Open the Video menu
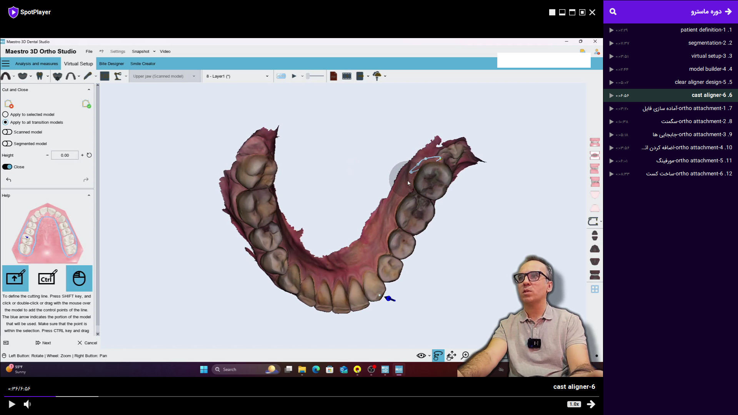Viewport: 738px width, 415px height. point(165,52)
